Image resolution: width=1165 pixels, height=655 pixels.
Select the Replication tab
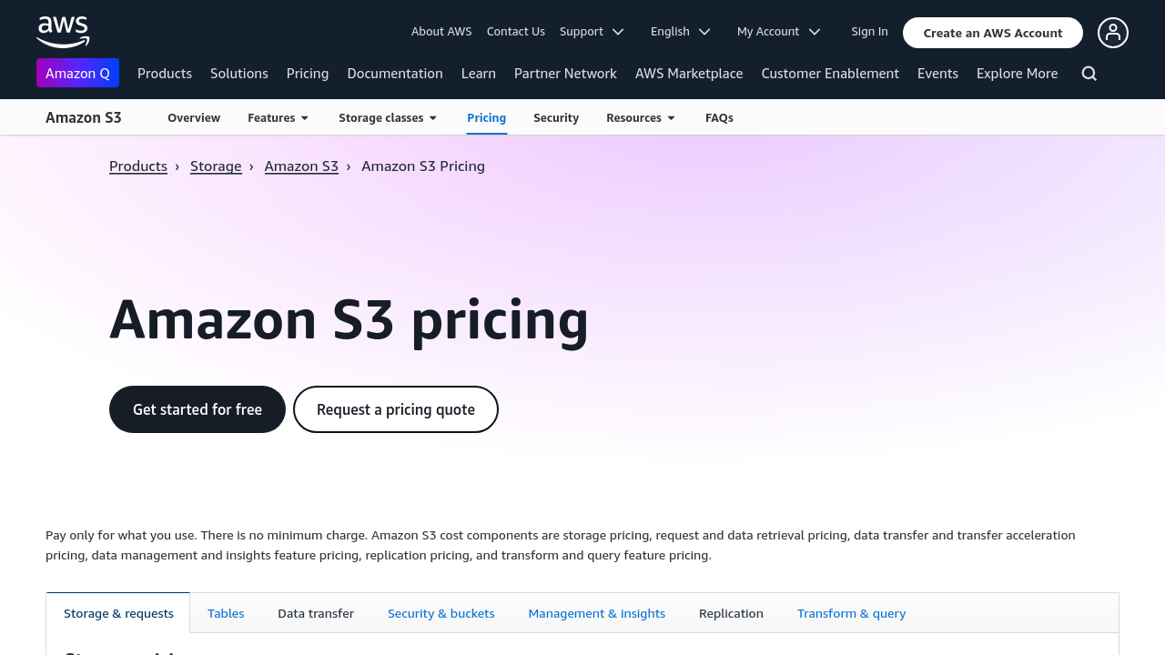[x=731, y=614]
